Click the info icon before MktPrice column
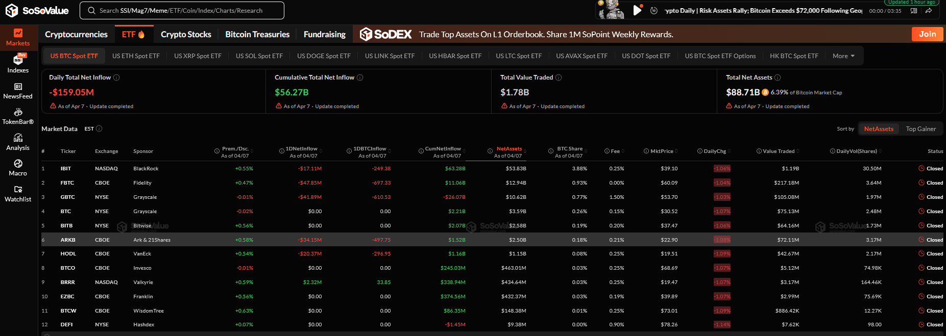This screenshot has height=336, width=946. click(646, 151)
